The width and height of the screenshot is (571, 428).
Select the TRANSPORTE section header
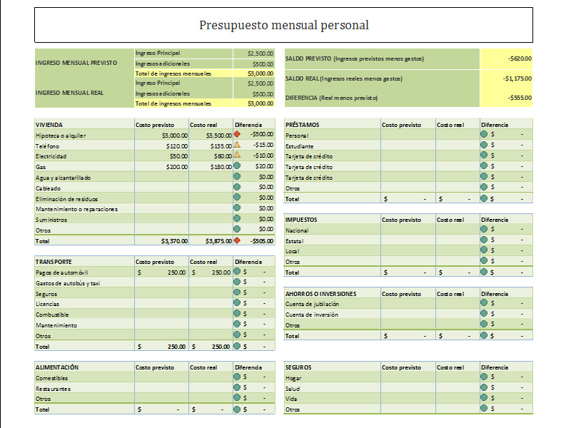point(54,262)
